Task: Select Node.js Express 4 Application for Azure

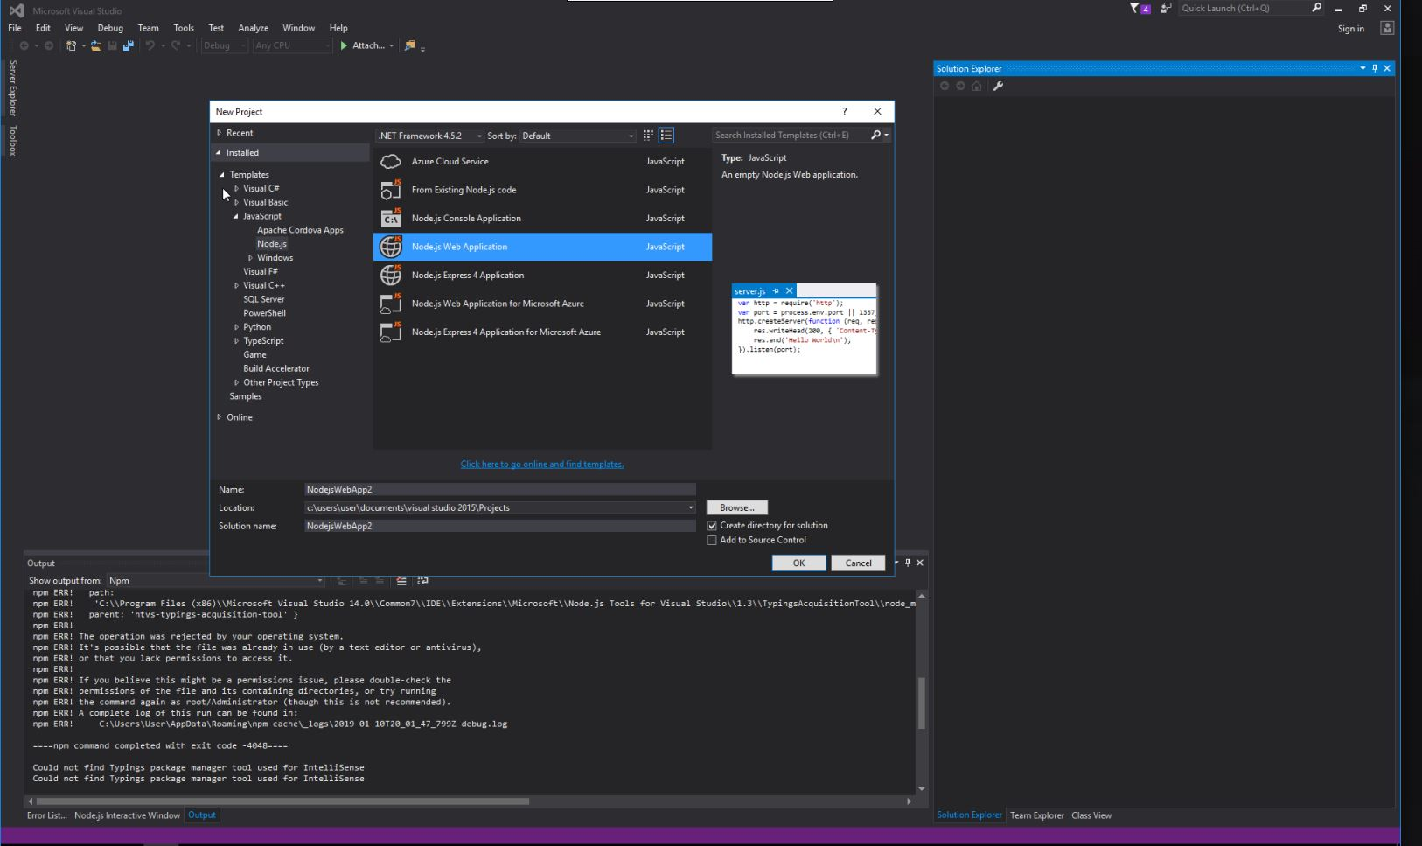Action: (x=542, y=332)
